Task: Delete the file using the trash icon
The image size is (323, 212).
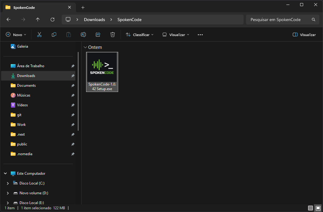Action: pos(112,35)
